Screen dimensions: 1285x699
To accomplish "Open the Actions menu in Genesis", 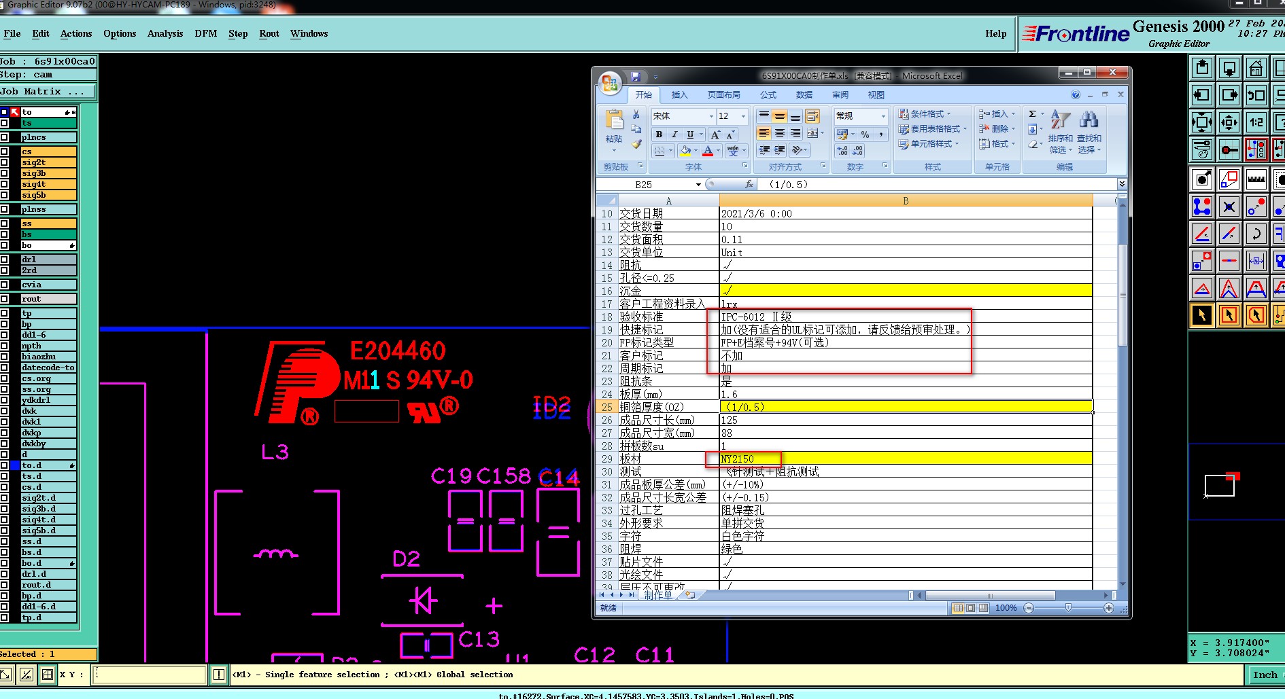I will point(76,33).
